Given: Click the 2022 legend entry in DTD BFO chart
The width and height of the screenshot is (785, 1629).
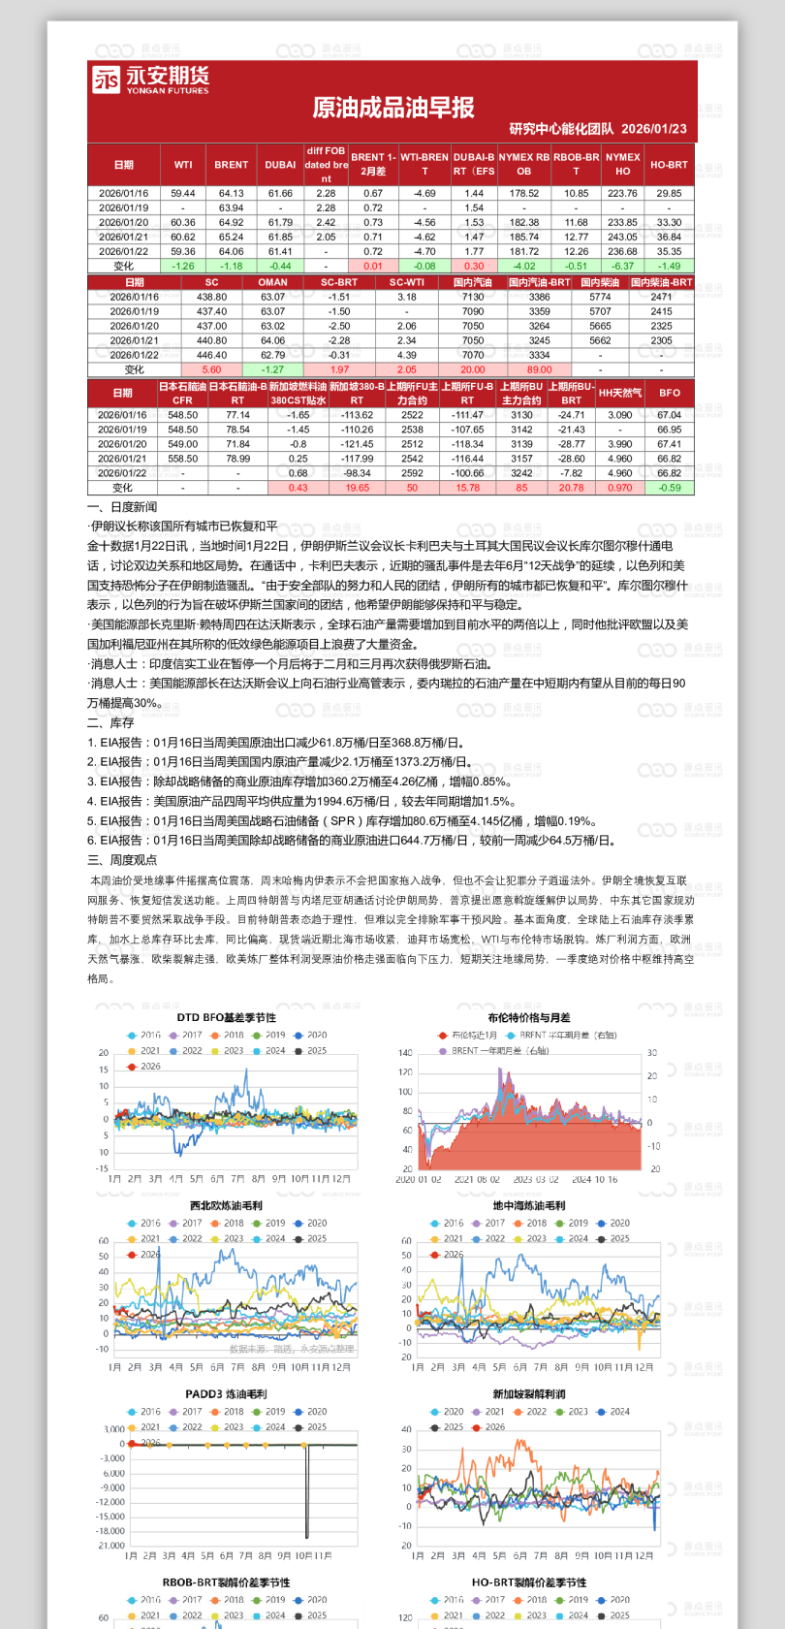Looking at the screenshot, I should pyautogui.click(x=186, y=1050).
